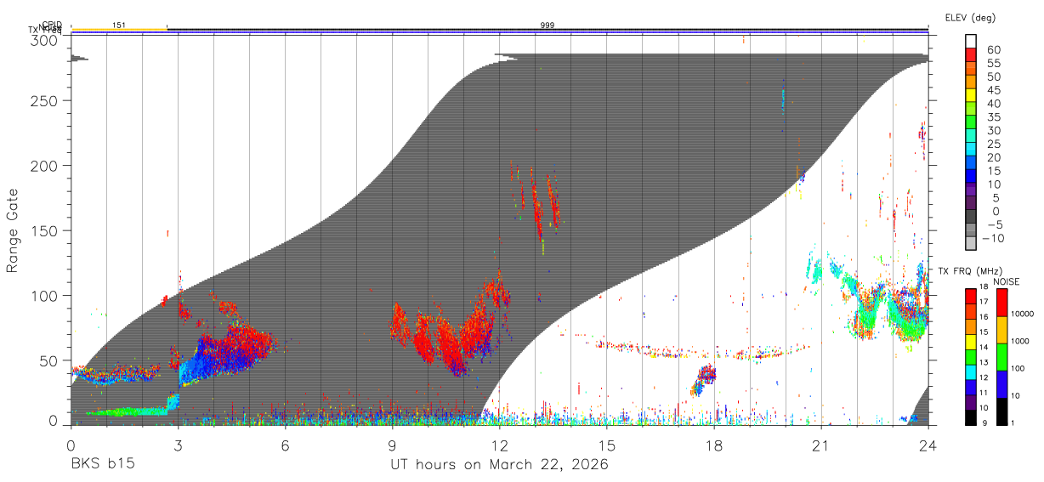Click the CPID label 999 above the plot
This screenshot has height=482, width=1044.
[x=548, y=26]
